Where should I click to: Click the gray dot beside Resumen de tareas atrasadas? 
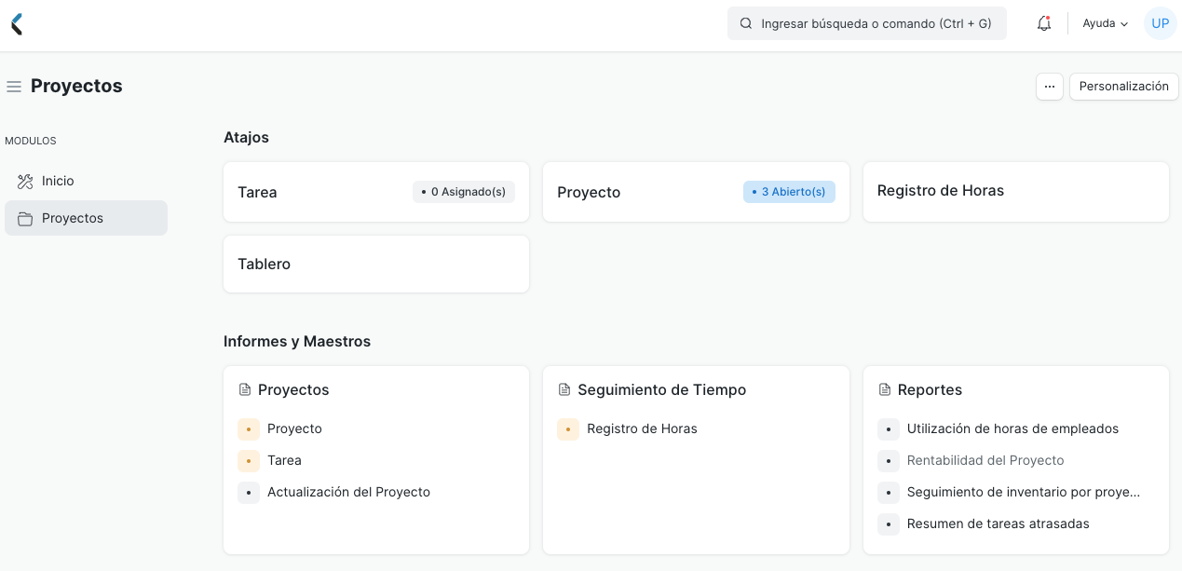[x=888, y=524]
